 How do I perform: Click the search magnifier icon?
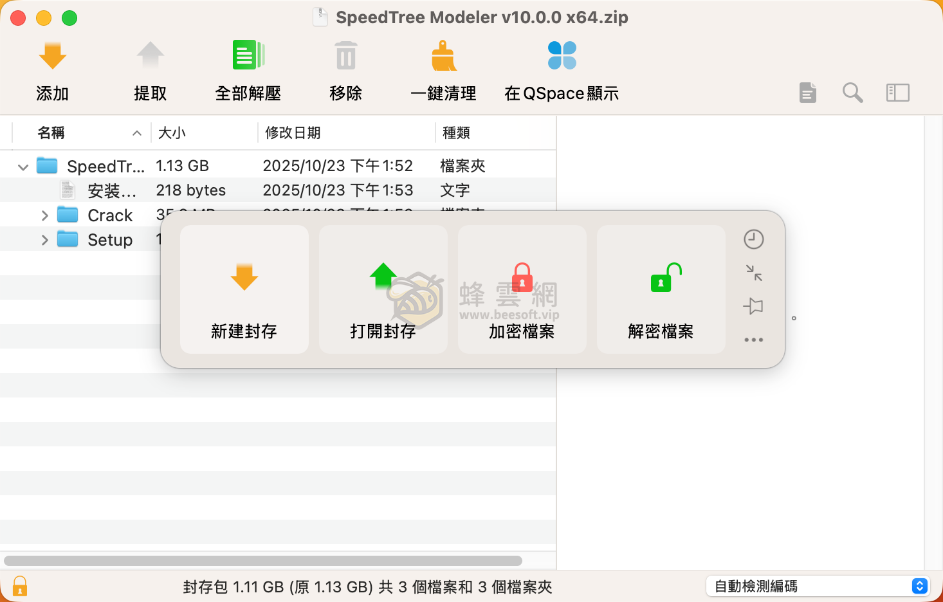pos(852,93)
